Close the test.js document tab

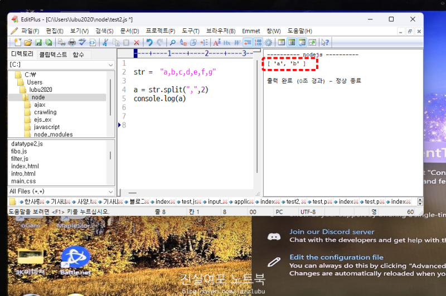[199, 202]
